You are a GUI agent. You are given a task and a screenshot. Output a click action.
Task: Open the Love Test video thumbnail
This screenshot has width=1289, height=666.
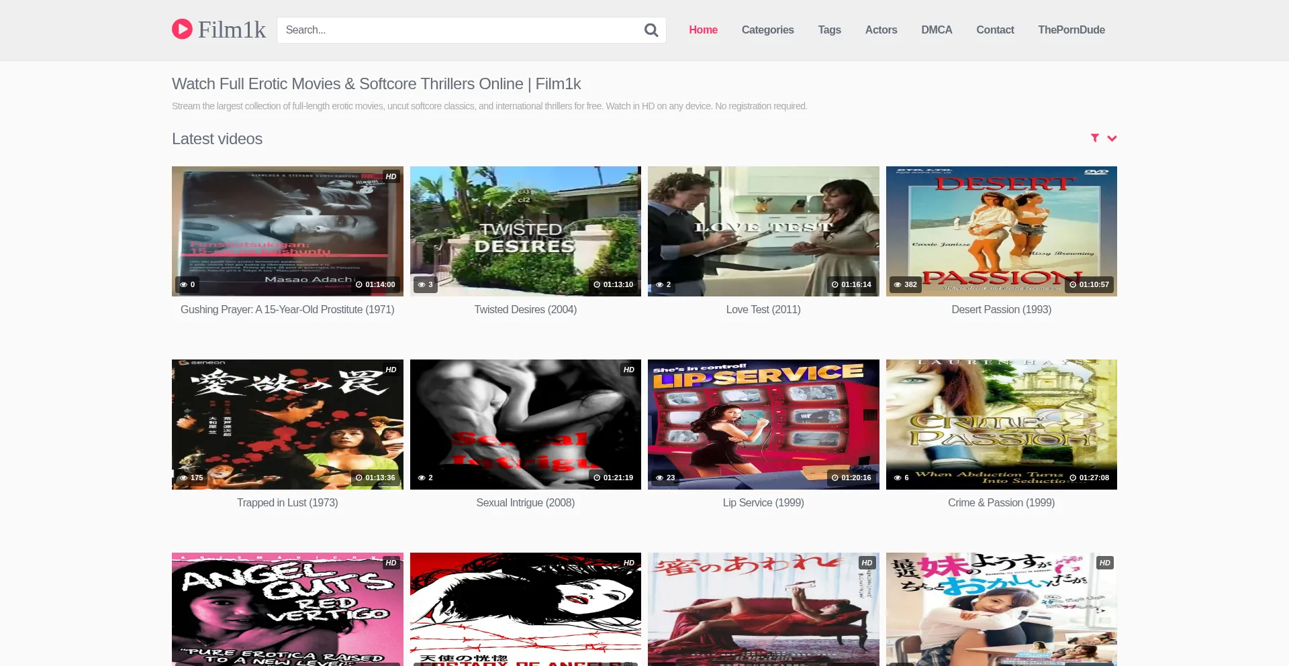pyautogui.click(x=763, y=231)
